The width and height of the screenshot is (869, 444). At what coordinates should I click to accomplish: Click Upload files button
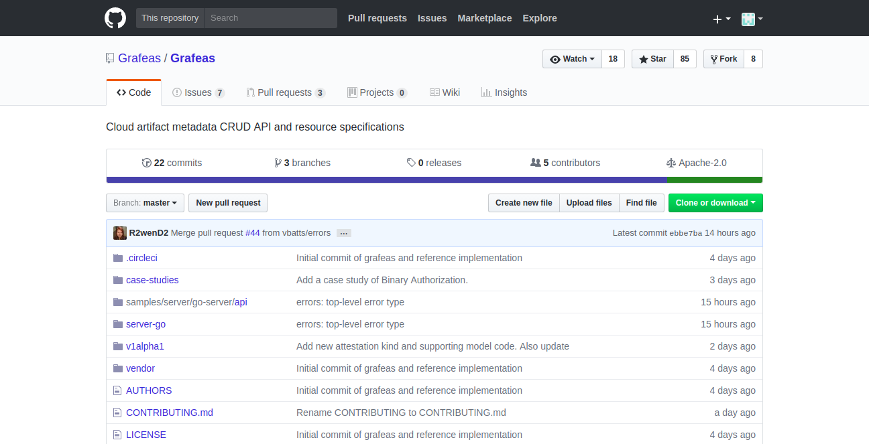coord(589,203)
